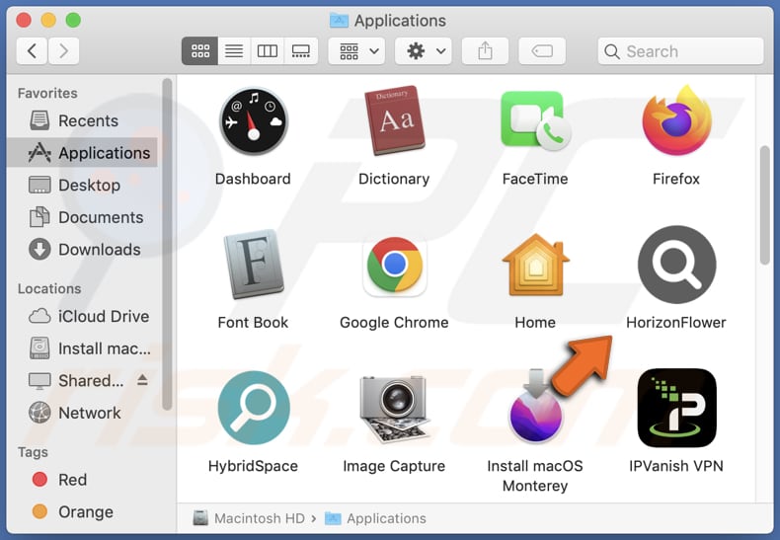Switch to column view
Viewport: 780px width, 540px height.
(268, 50)
